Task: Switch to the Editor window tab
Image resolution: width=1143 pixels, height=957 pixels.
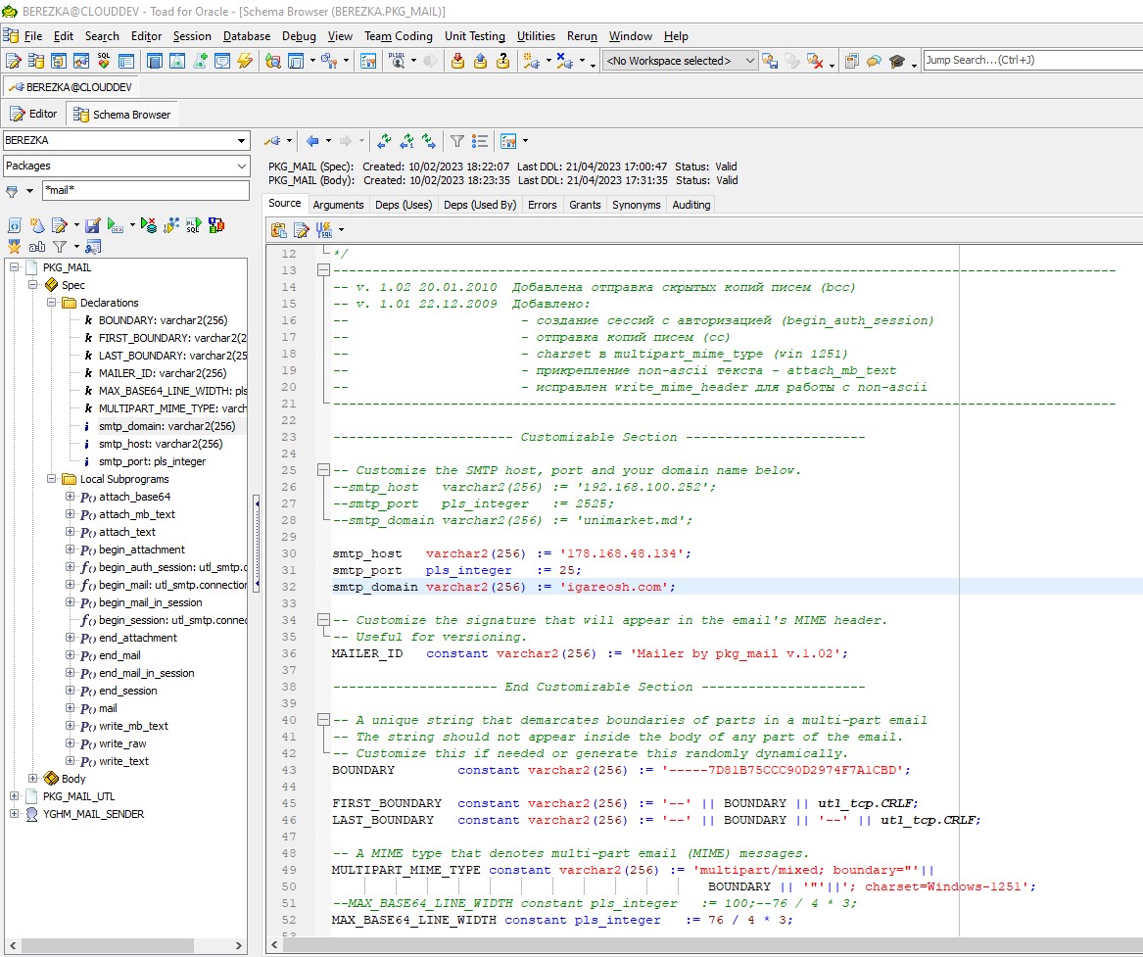Action: (33, 115)
